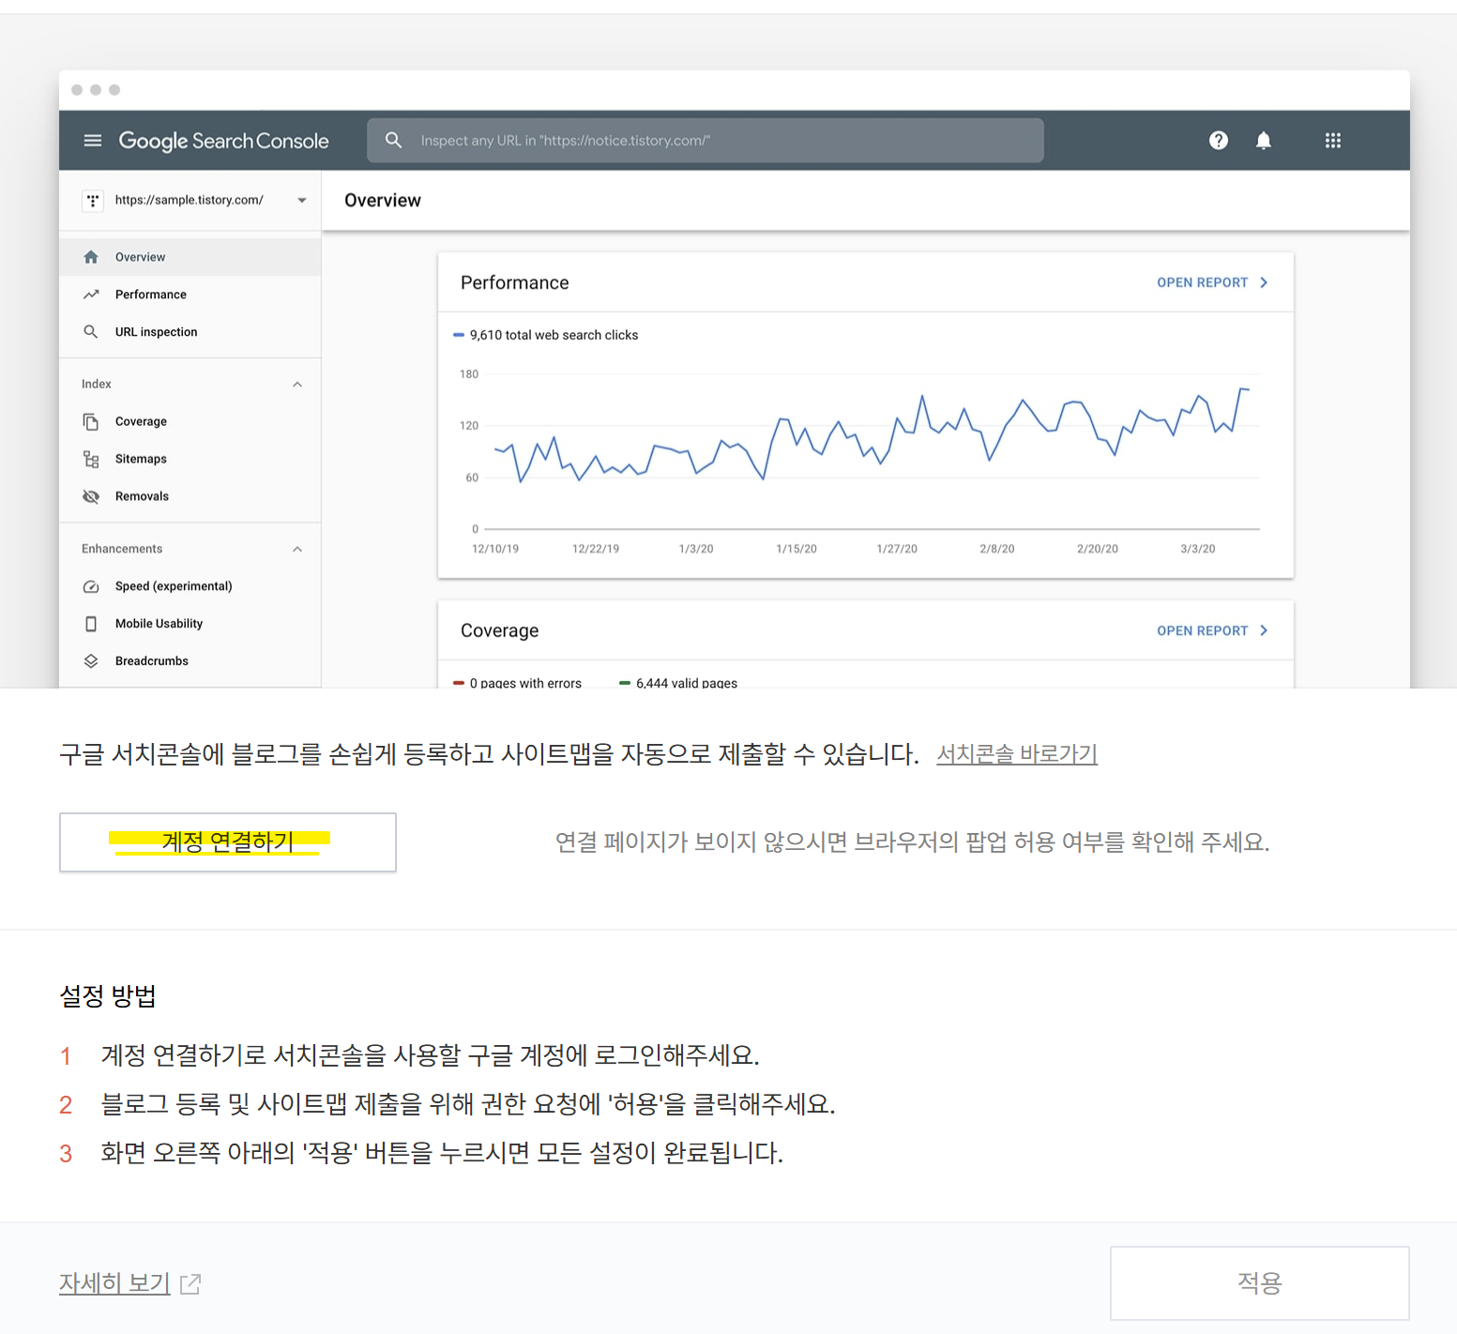Click setup step 3 mentioning '적용' 버튼
This screenshot has width=1457, height=1334.
click(441, 1153)
